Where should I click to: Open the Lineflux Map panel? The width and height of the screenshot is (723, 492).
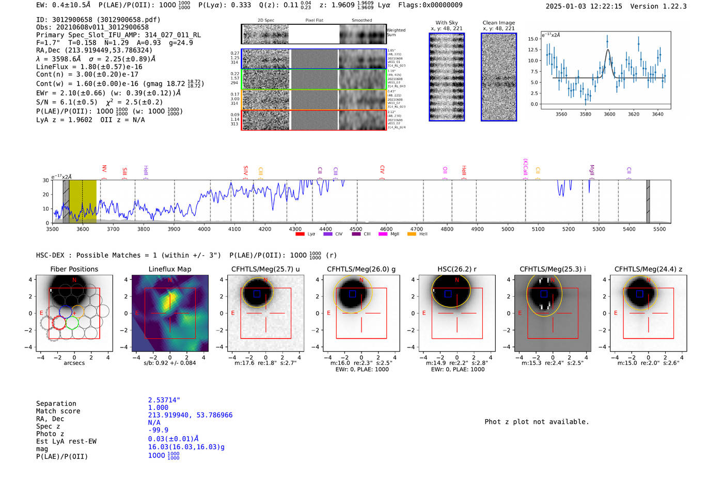tap(170, 313)
